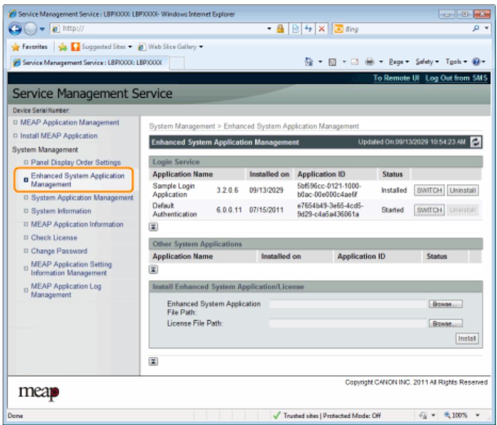Image resolution: width=497 pixels, height=425 pixels.
Task: Open the search provider dropdown arrow
Action: (x=487, y=29)
